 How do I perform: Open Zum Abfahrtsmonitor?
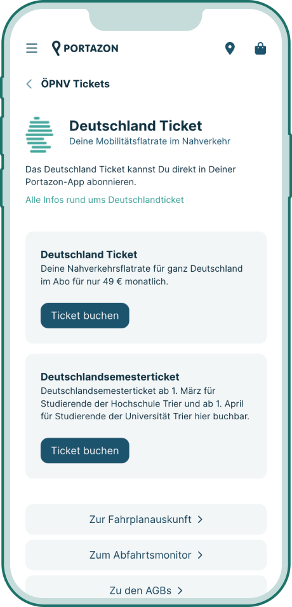click(146, 555)
